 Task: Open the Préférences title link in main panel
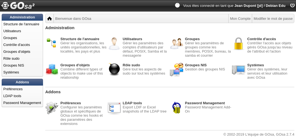[x=71, y=103]
